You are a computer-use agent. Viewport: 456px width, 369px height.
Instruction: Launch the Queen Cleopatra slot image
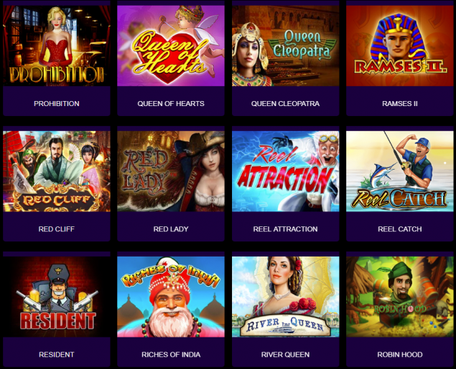[285, 46]
